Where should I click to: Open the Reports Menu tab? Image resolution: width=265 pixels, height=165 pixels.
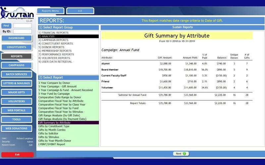pos(50,11)
